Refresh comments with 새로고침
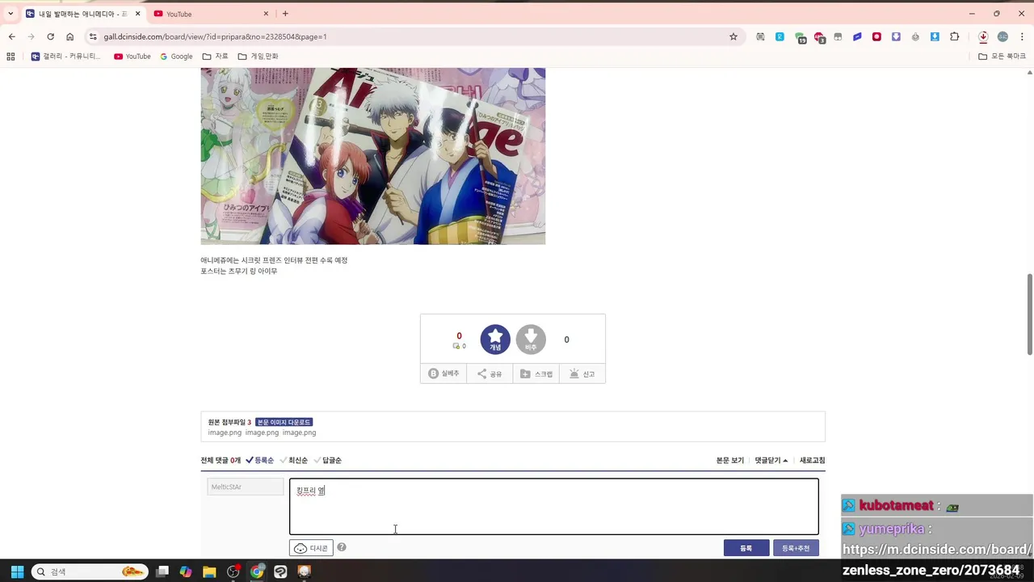 click(x=812, y=460)
